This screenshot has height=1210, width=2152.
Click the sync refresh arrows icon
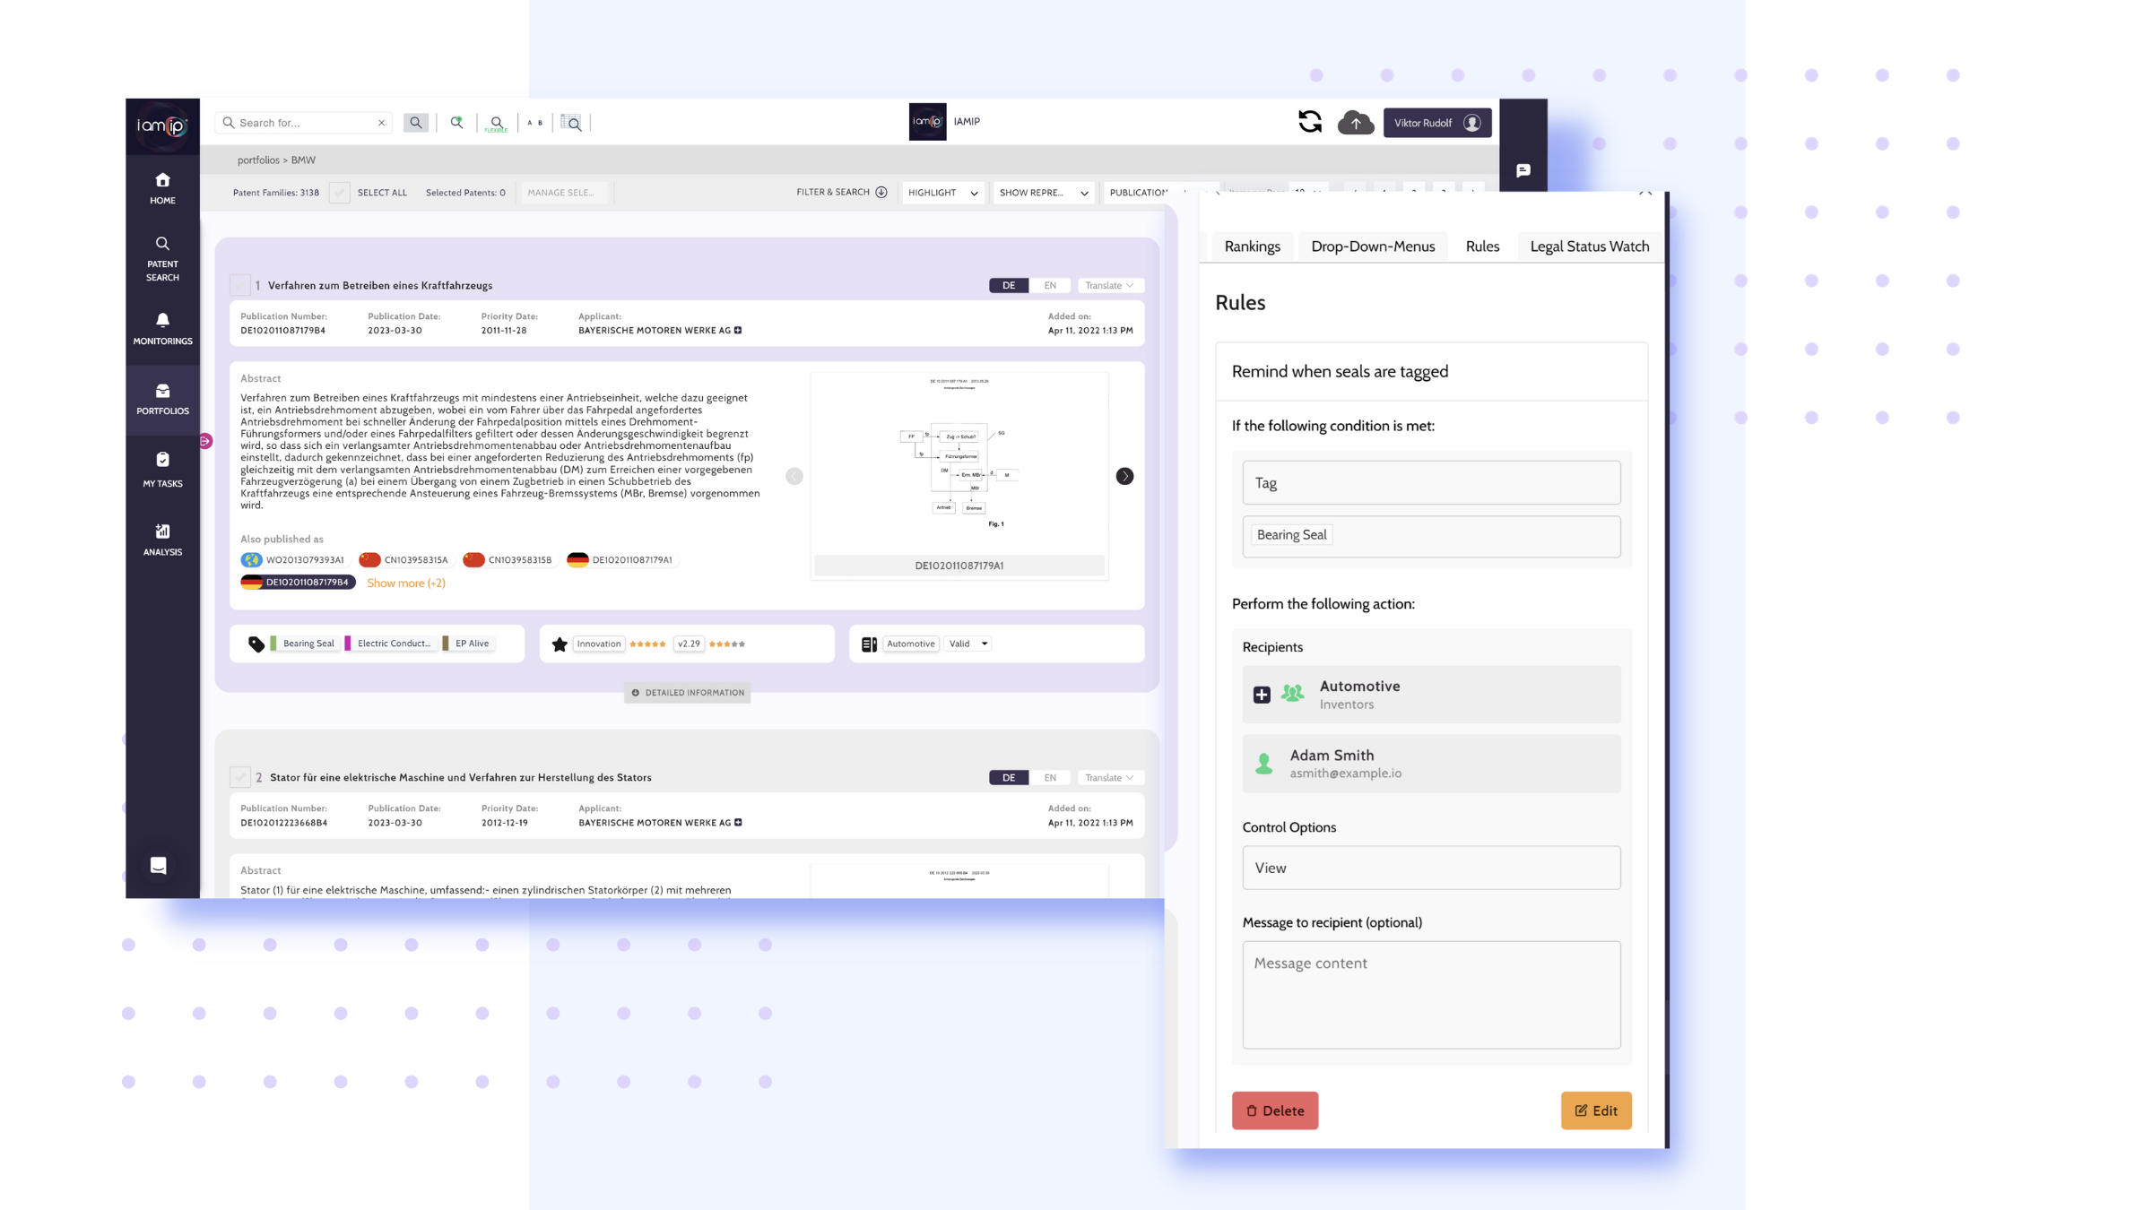pos(1309,122)
